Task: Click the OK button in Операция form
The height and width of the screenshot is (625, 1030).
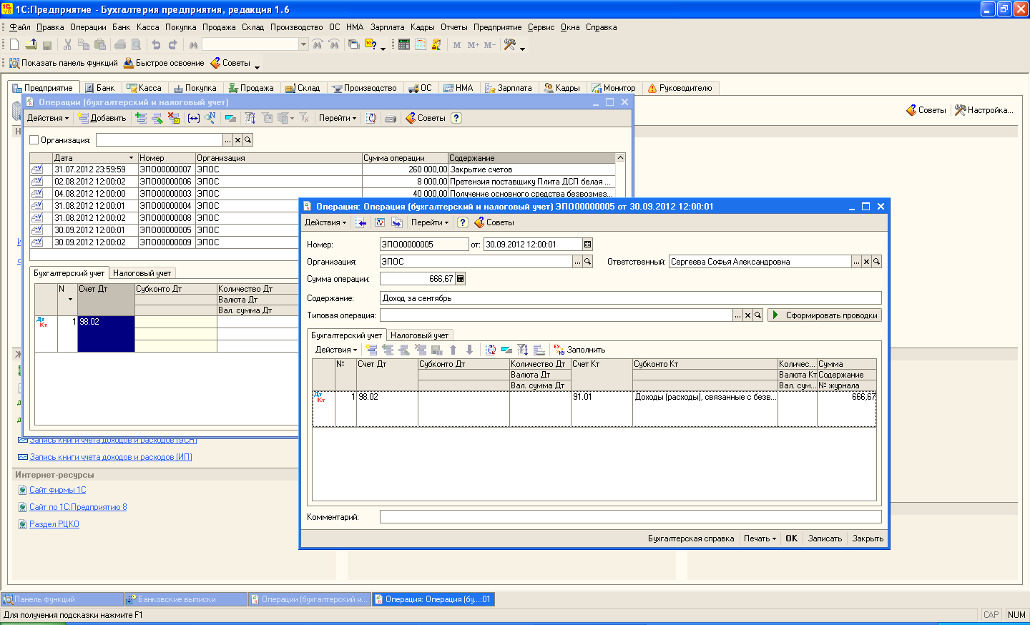Action: (x=791, y=538)
